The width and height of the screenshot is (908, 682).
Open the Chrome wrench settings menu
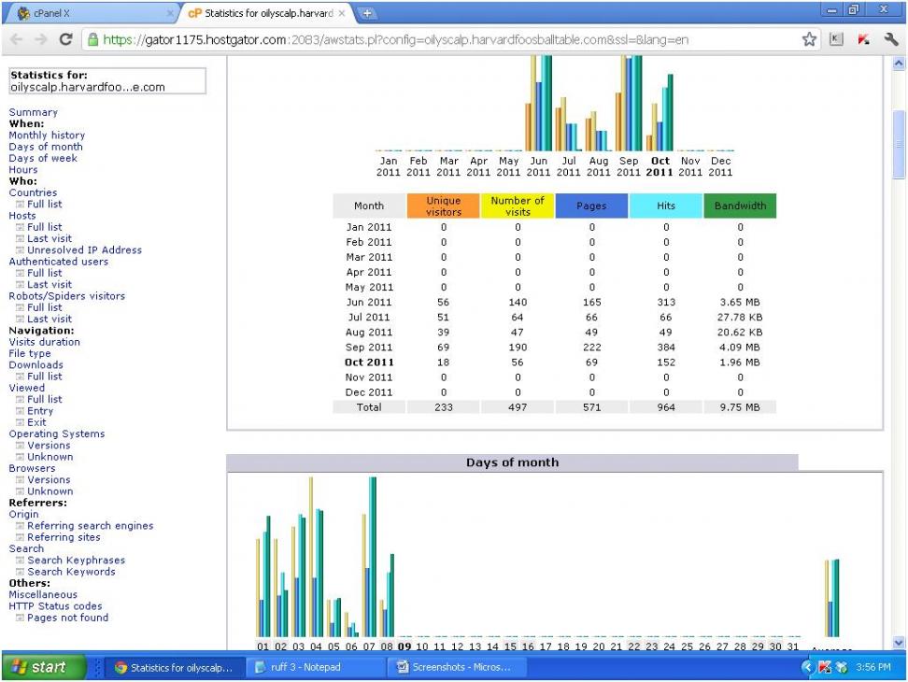tap(890, 40)
